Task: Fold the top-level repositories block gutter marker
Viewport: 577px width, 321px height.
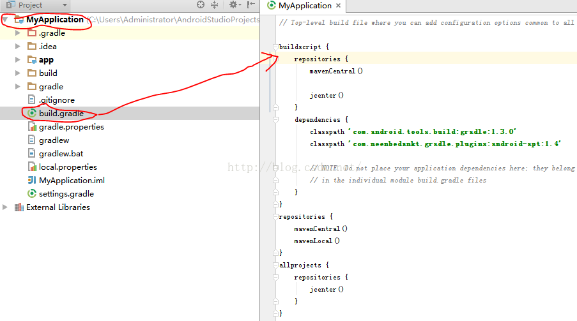Action: [275, 216]
